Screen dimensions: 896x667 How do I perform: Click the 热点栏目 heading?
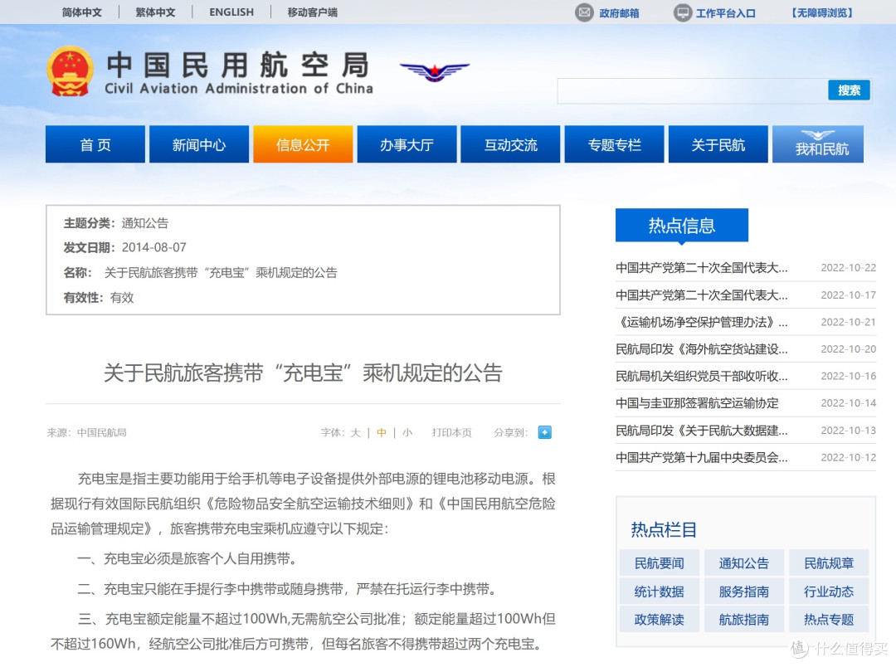tap(664, 529)
